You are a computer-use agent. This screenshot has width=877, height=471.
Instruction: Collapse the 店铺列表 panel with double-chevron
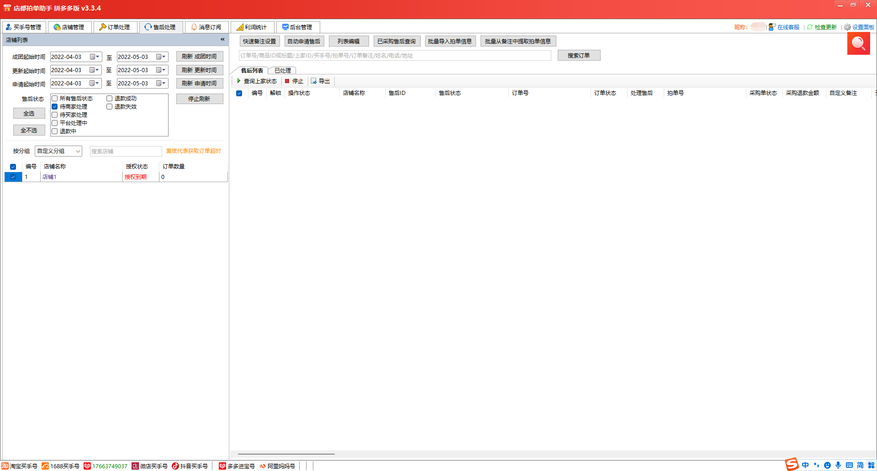coord(222,40)
